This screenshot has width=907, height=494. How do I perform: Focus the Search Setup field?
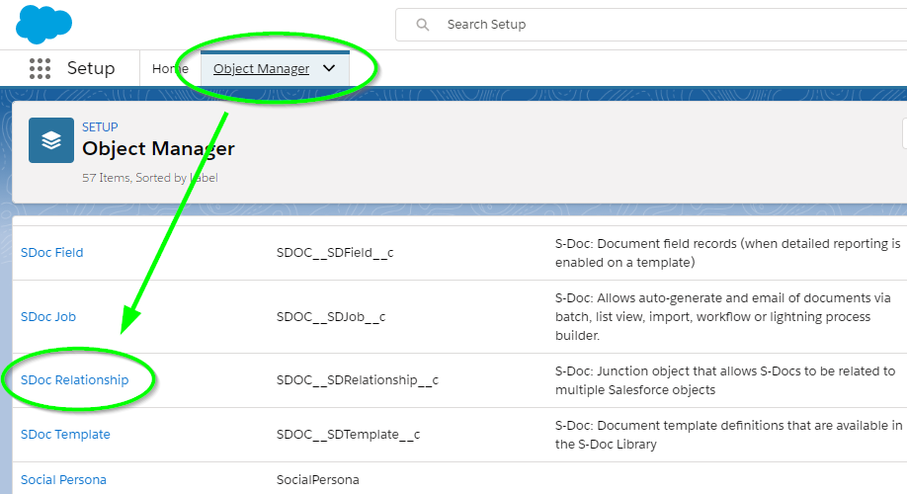click(651, 25)
